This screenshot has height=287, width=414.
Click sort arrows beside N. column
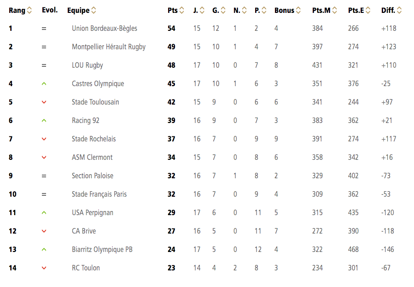click(244, 10)
